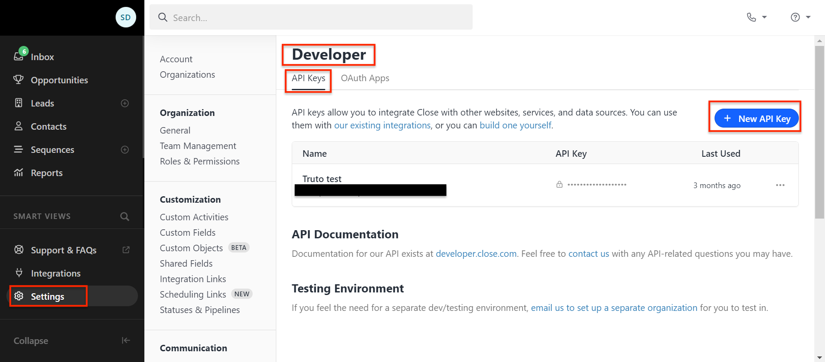The width and height of the screenshot is (825, 362).
Task: Switch to the API Keys tab
Action: pyautogui.click(x=309, y=78)
